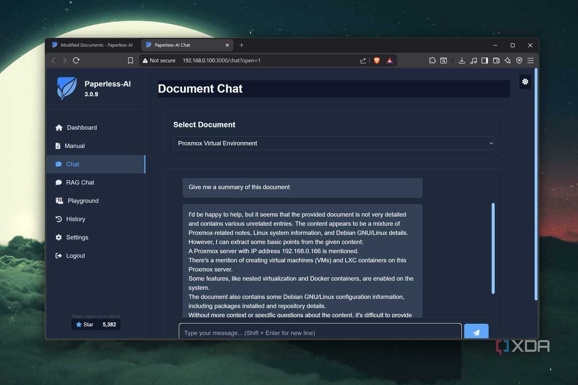Click the 'Select Document' label
This screenshot has width=578, height=385.
[204, 125]
